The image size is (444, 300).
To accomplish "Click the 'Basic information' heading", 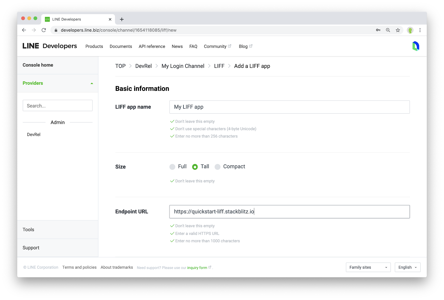I will [x=142, y=89].
